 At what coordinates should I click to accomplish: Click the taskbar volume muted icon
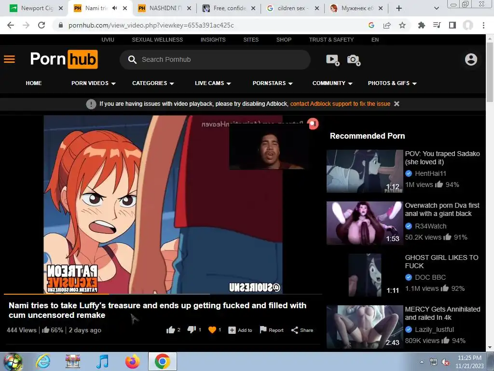pyautogui.click(x=445, y=362)
